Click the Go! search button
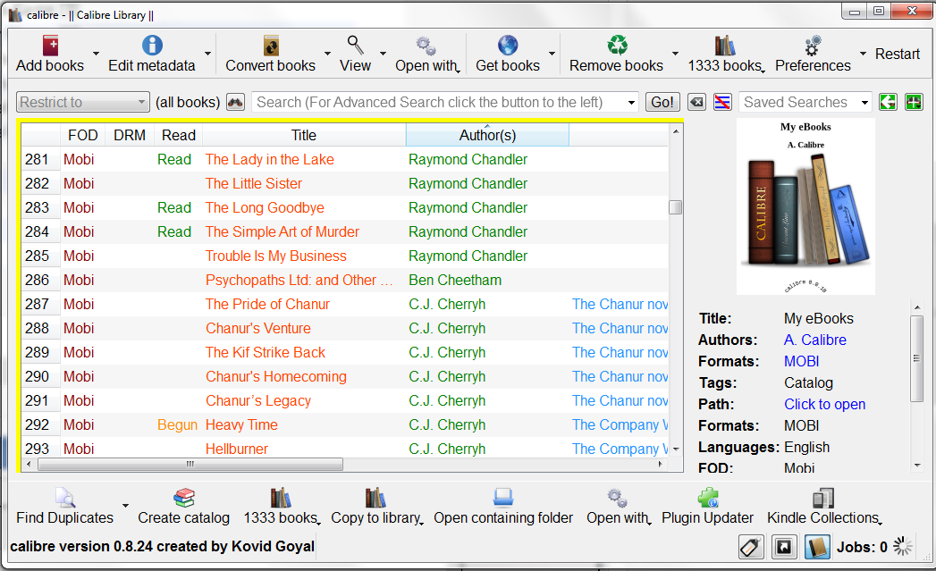The image size is (936, 571). [662, 102]
